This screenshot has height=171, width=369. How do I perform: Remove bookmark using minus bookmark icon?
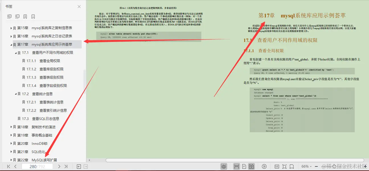click(33, 16)
